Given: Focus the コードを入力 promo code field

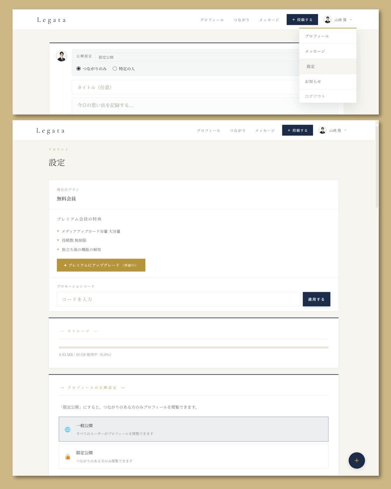Looking at the screenshot, I should click(178, 299).
